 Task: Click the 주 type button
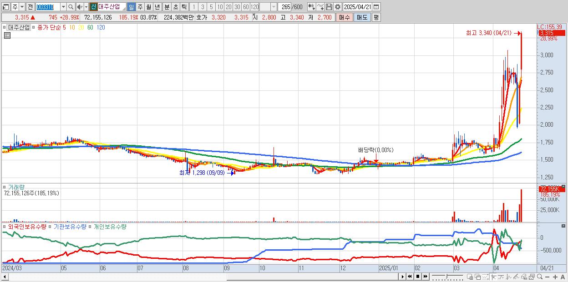coord(15,7)
